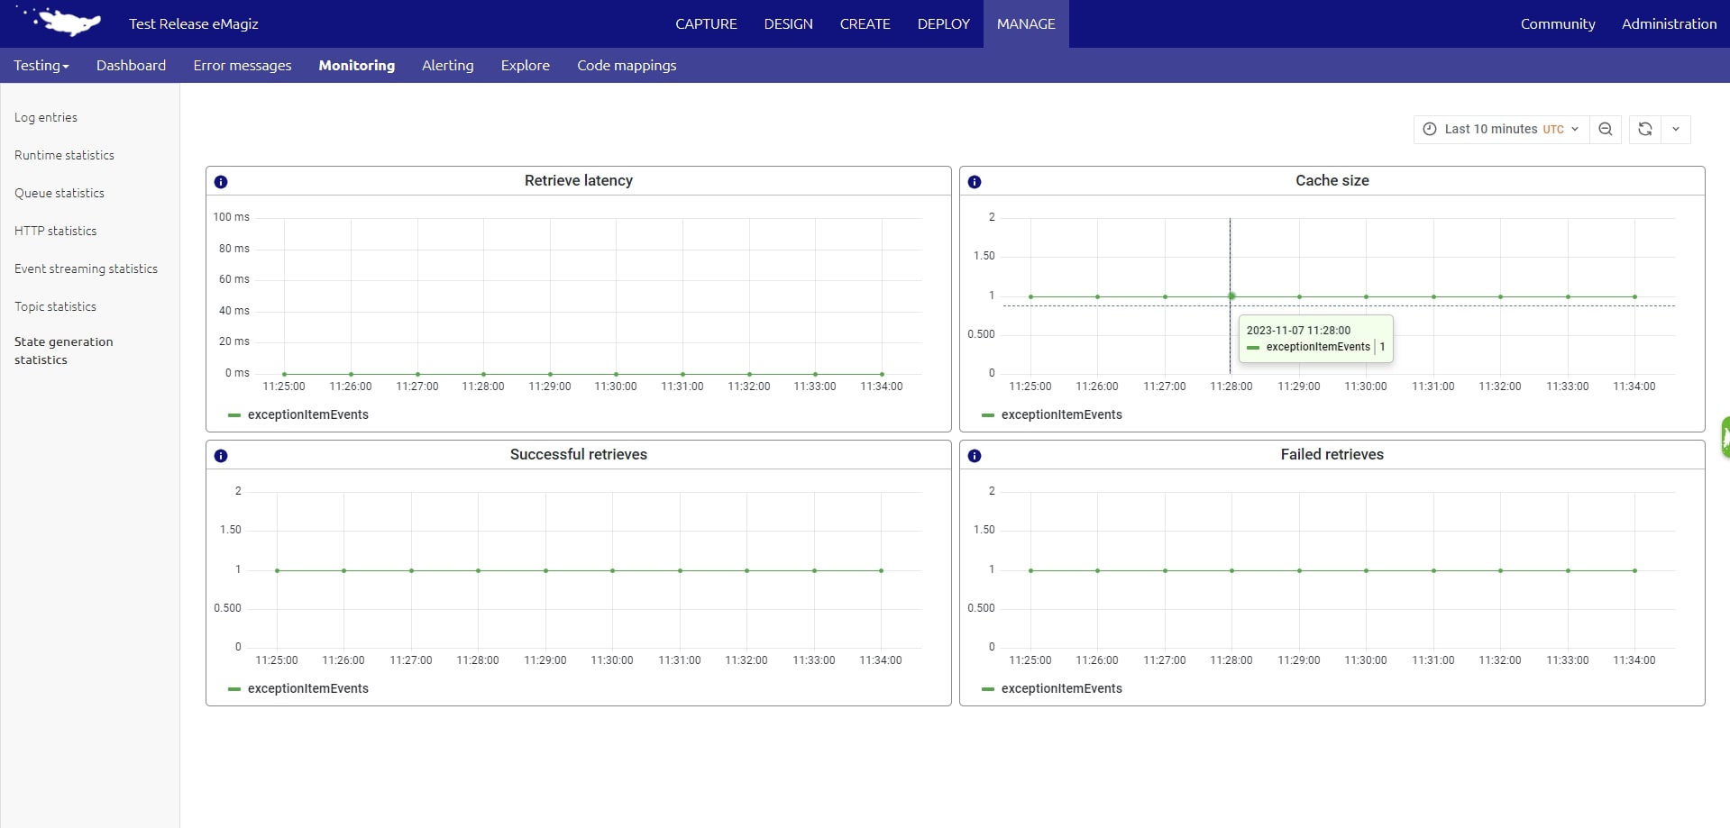
Task: Click info icon on Successful retrieves panel
Action: (x=221, y=456)
